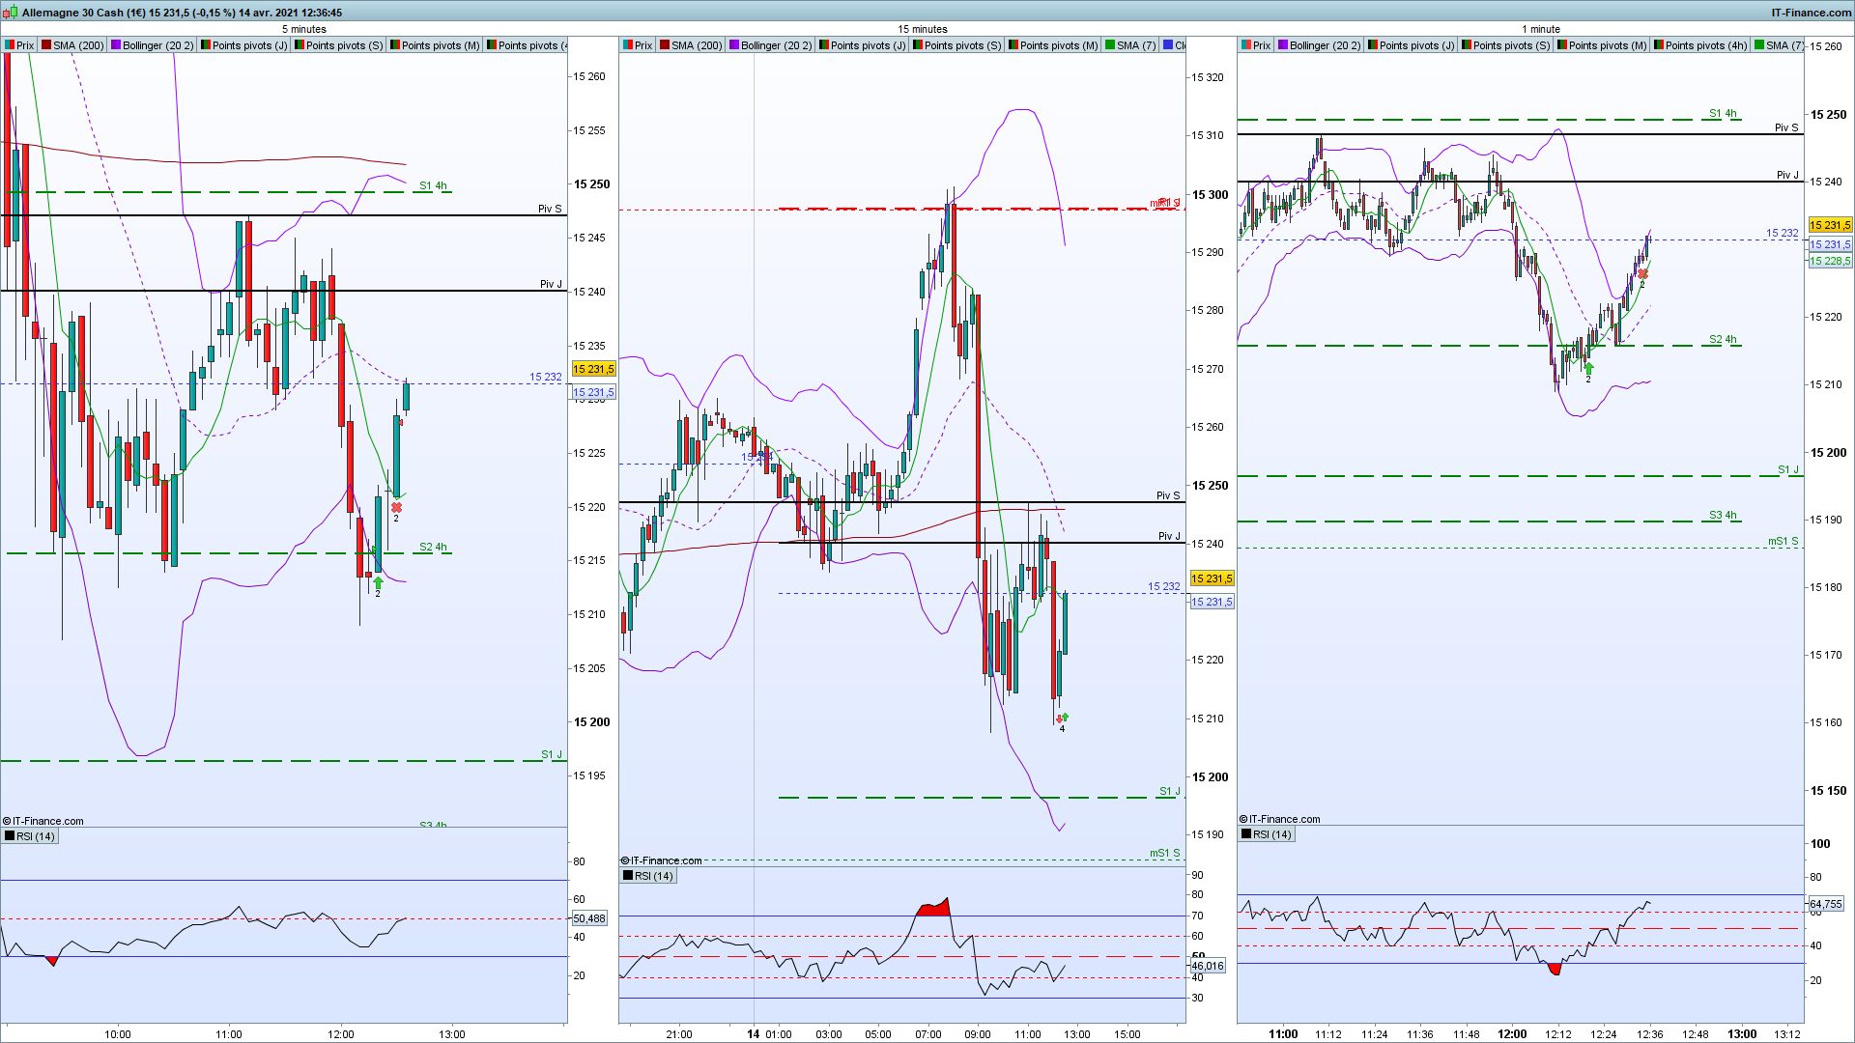Click the yellow 15 231,5 price label on 1 minute axis
This screenshot has height=1043, width=1855.
(x=1829, y=225)
